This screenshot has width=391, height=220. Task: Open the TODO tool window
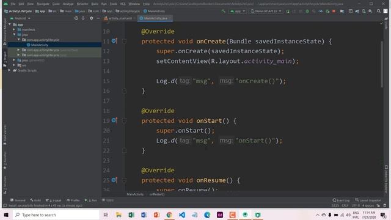pos(108,200)
